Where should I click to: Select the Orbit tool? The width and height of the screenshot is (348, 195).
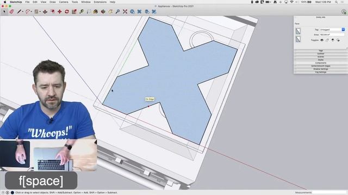(103, 11)
